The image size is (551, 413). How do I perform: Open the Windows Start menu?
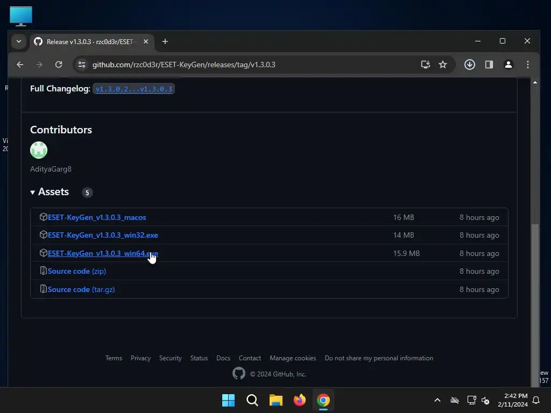(x=228, y=400)
